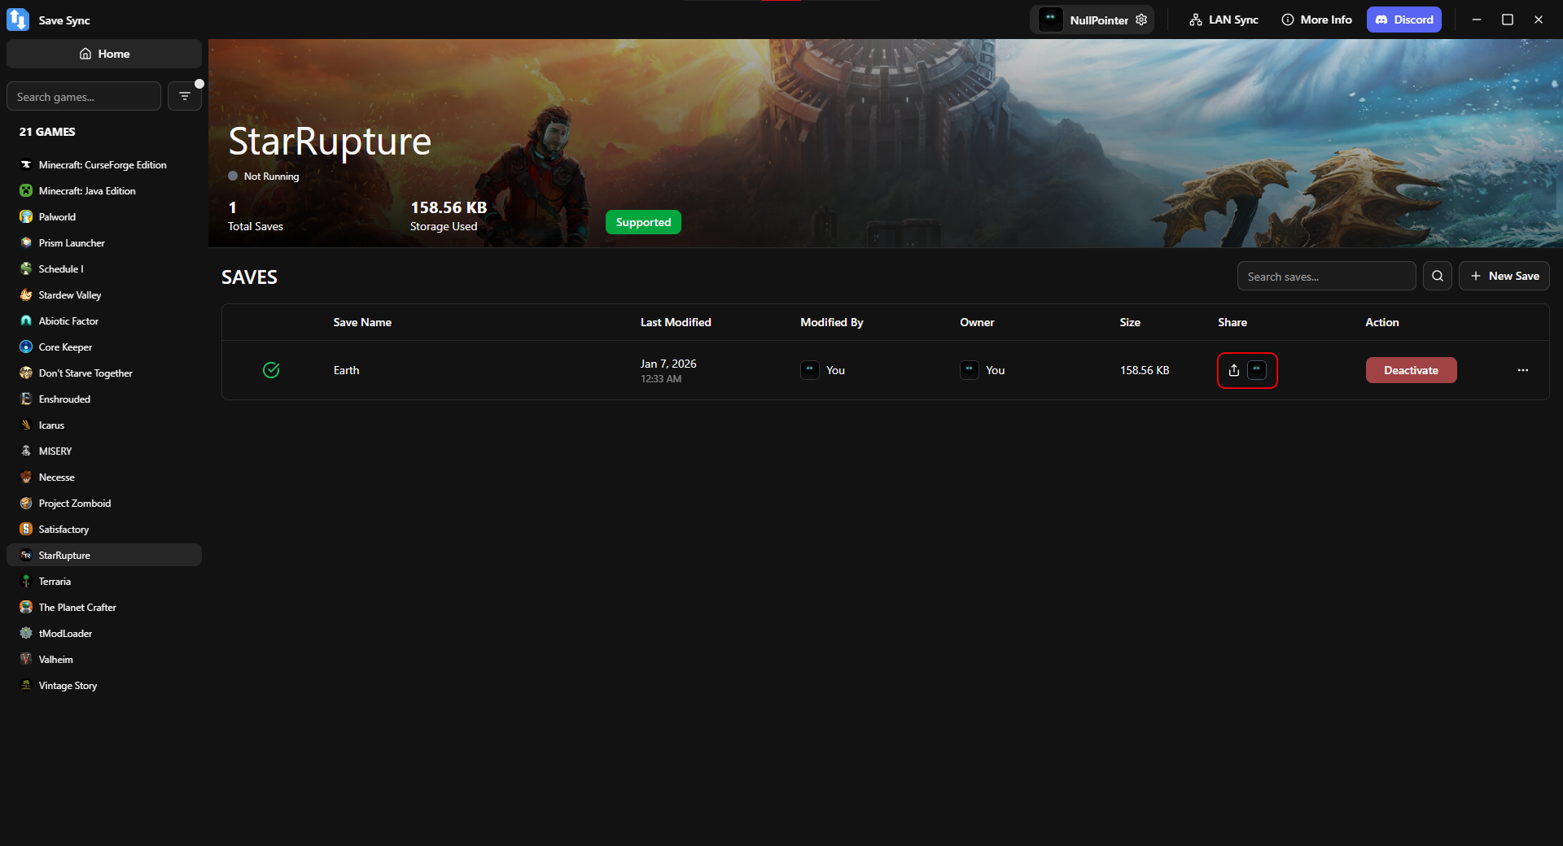Click the StarRupture banner title
The image size is (1563, 846).
330,142
